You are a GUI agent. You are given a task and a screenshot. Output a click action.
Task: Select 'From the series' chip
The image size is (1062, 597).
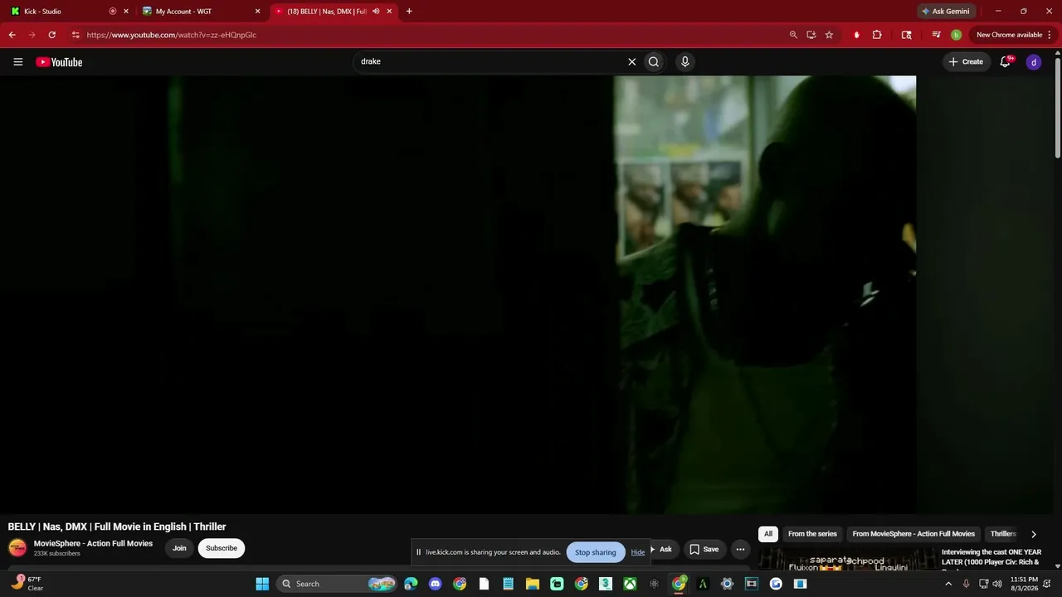812,534
